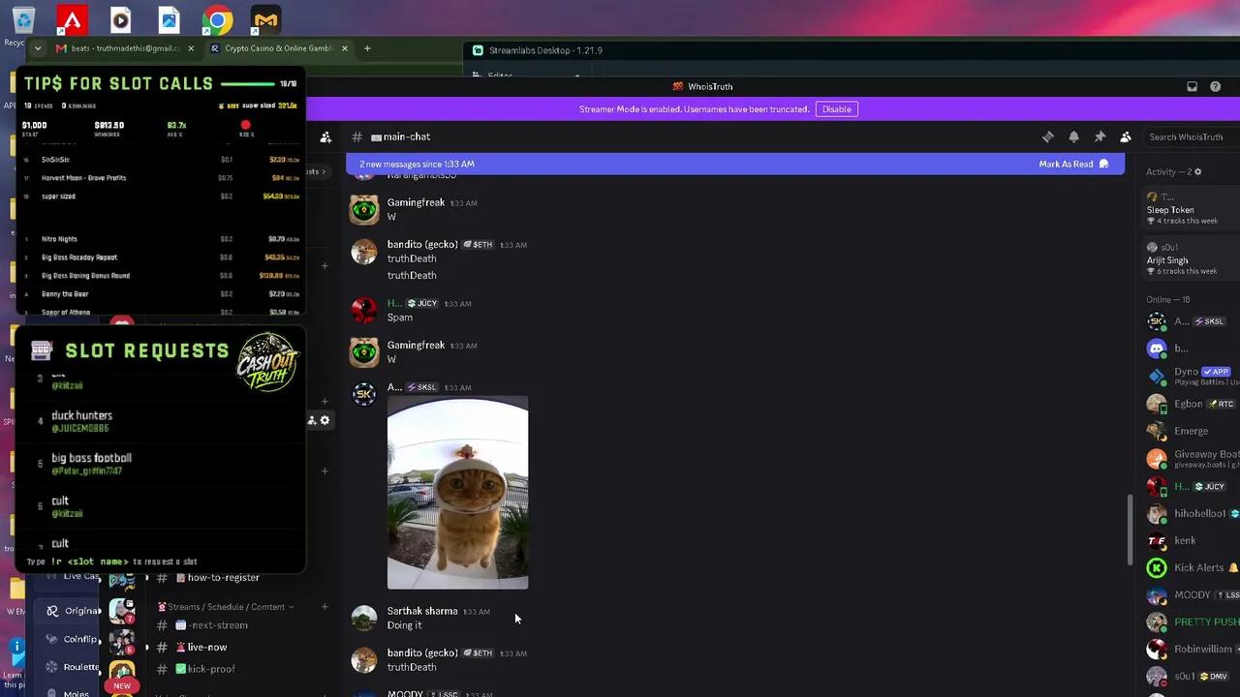
Task: Open the Discord inbox icon
Action: click(1192, 86)
